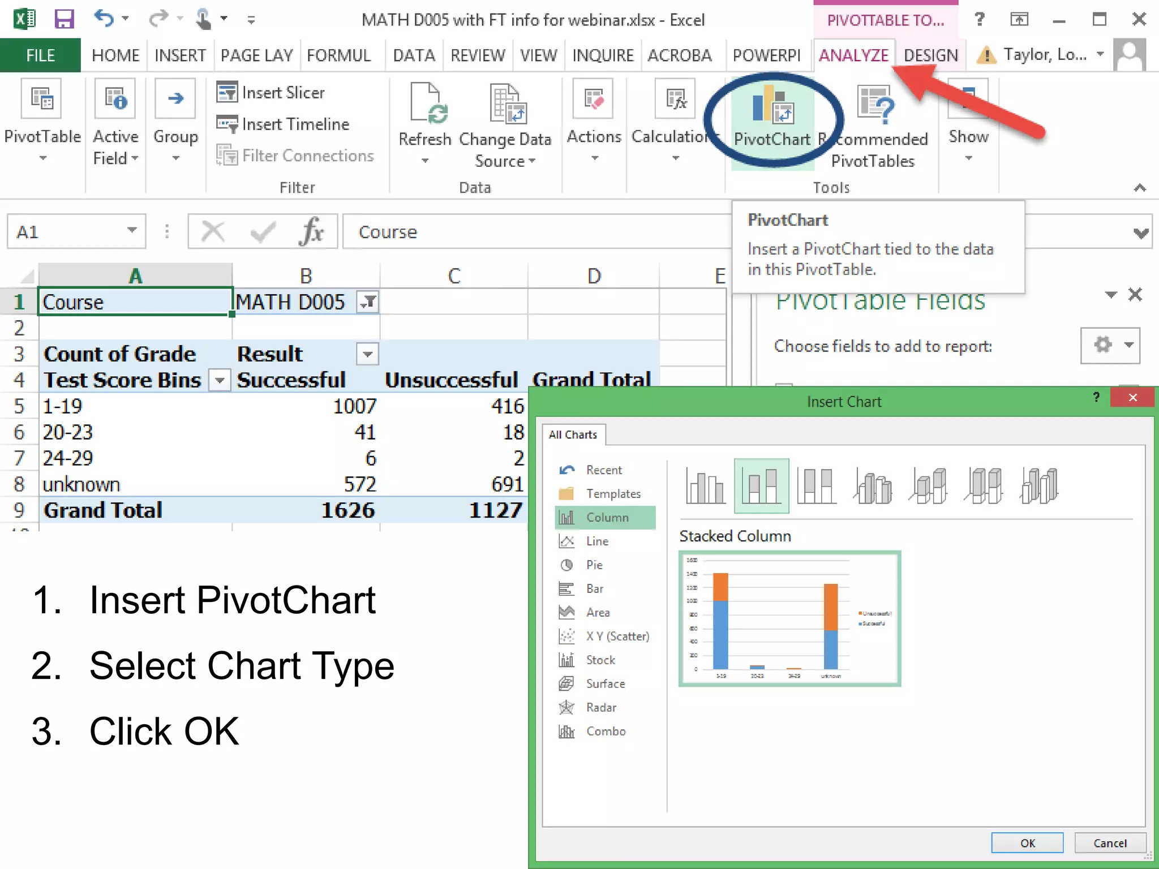The image size is (1159, 869).
Task: Open the Test Score Bins filter dropdown
Action: point(220,380)
